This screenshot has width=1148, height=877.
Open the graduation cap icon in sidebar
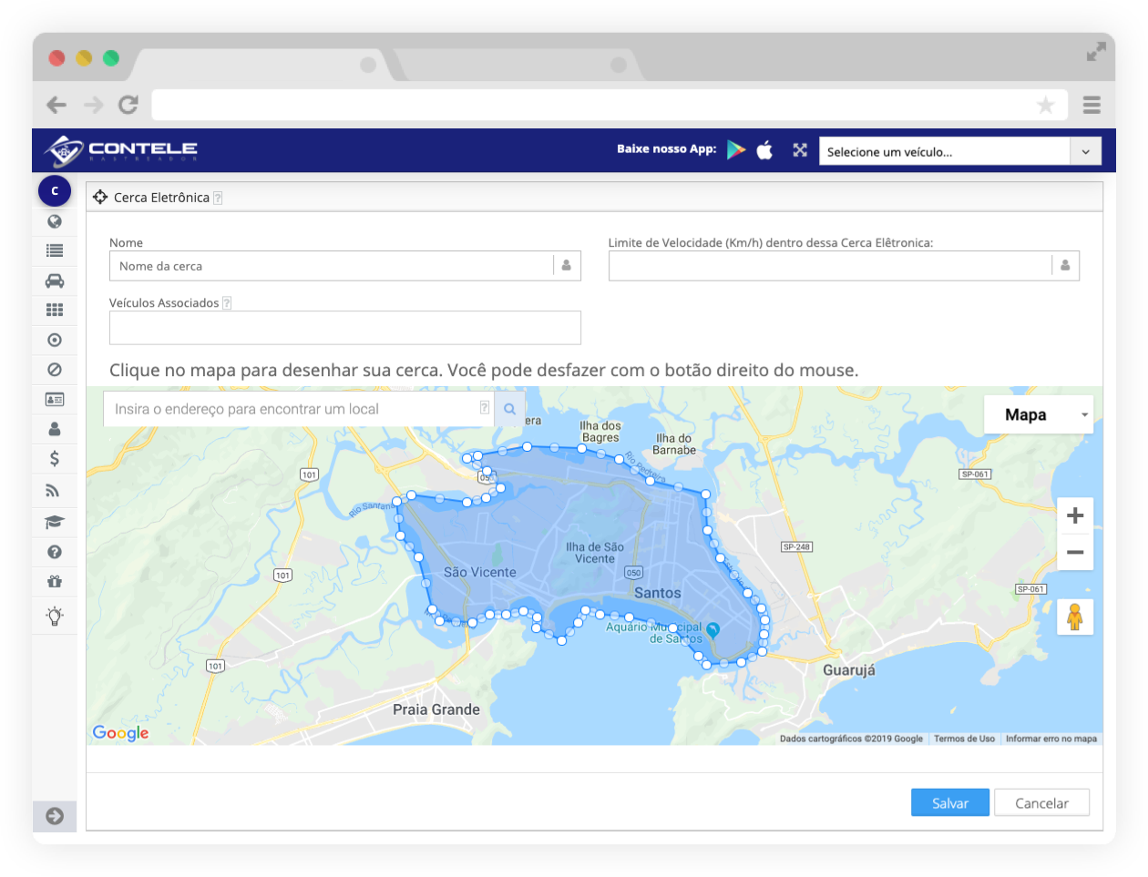(55, 522)
